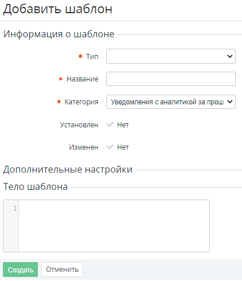Click the Информация о шаблоне section header
242x281 pixels.
click(59, 34)
